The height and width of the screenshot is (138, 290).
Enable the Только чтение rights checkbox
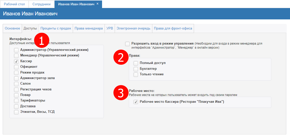tap(136, 75)
